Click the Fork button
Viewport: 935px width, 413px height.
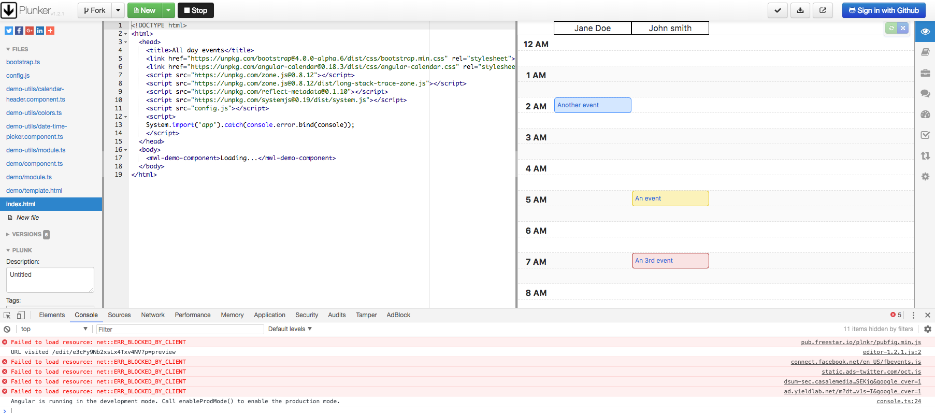tap(95, 10)
